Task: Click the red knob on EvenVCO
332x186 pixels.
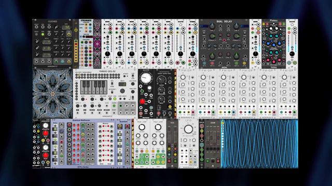Action: 142,101
